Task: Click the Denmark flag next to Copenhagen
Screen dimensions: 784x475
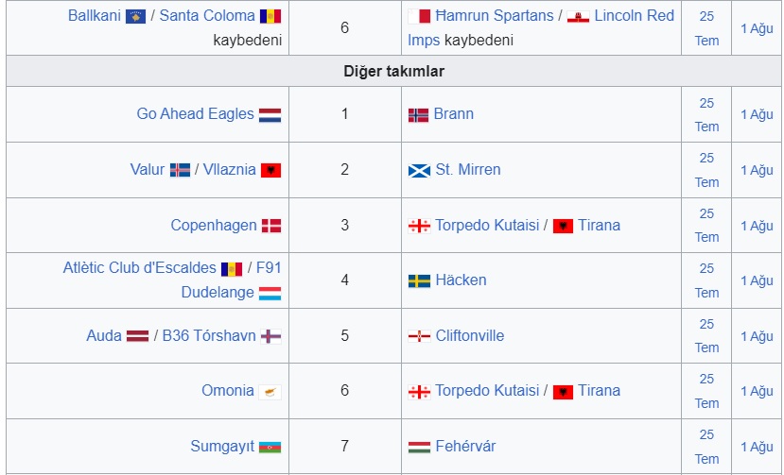Action: coord(271,226)
